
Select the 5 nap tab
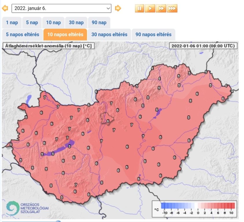(x=32, y=23)
